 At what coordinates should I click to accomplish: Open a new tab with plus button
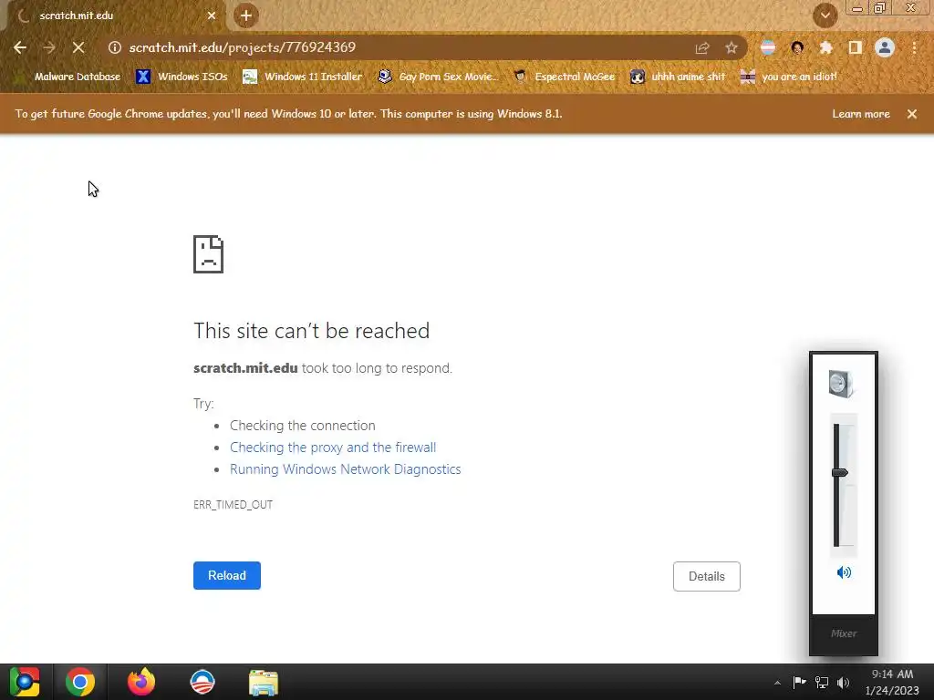click(x=246, y=15)
